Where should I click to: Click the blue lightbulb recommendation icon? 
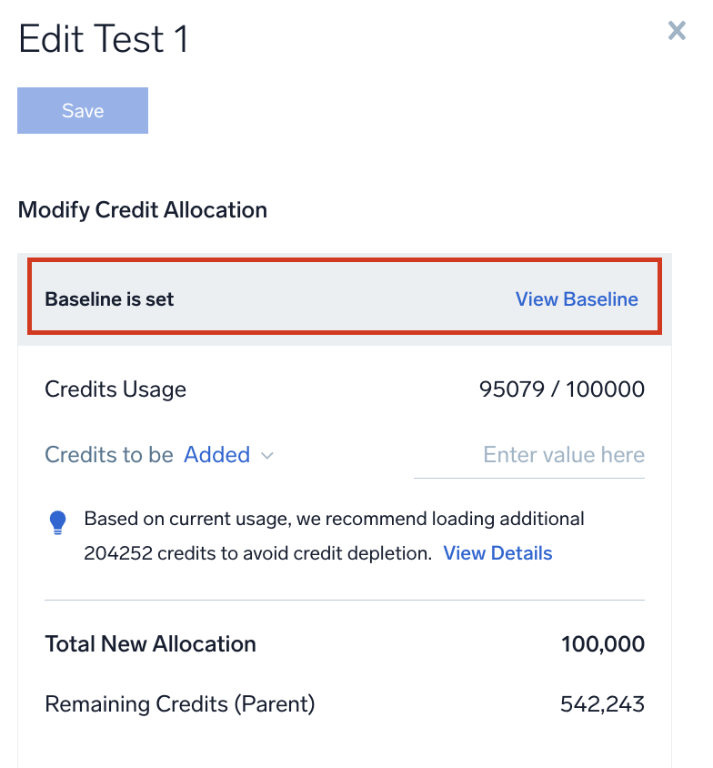tap(58, 522)
